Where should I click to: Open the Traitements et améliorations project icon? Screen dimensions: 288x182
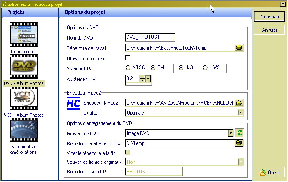(x=24, y=131)
